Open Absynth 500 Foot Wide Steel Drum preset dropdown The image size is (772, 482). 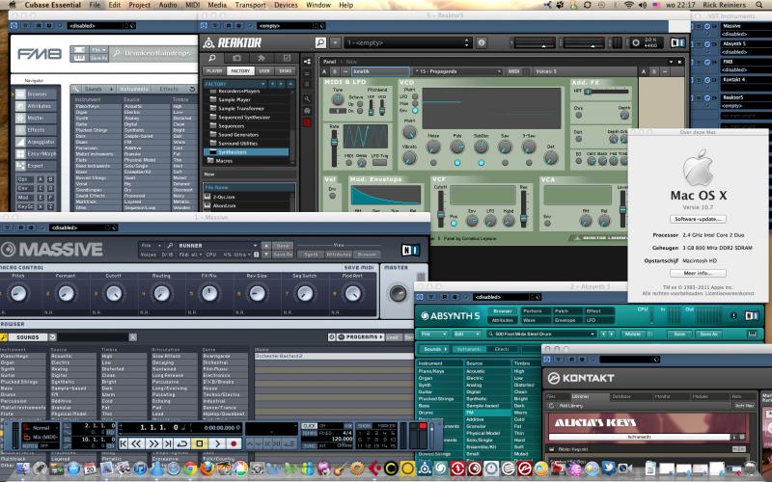tap(541, 334)
